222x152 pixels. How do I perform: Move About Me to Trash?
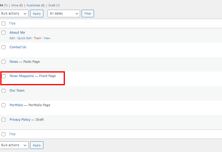(37, 38)
